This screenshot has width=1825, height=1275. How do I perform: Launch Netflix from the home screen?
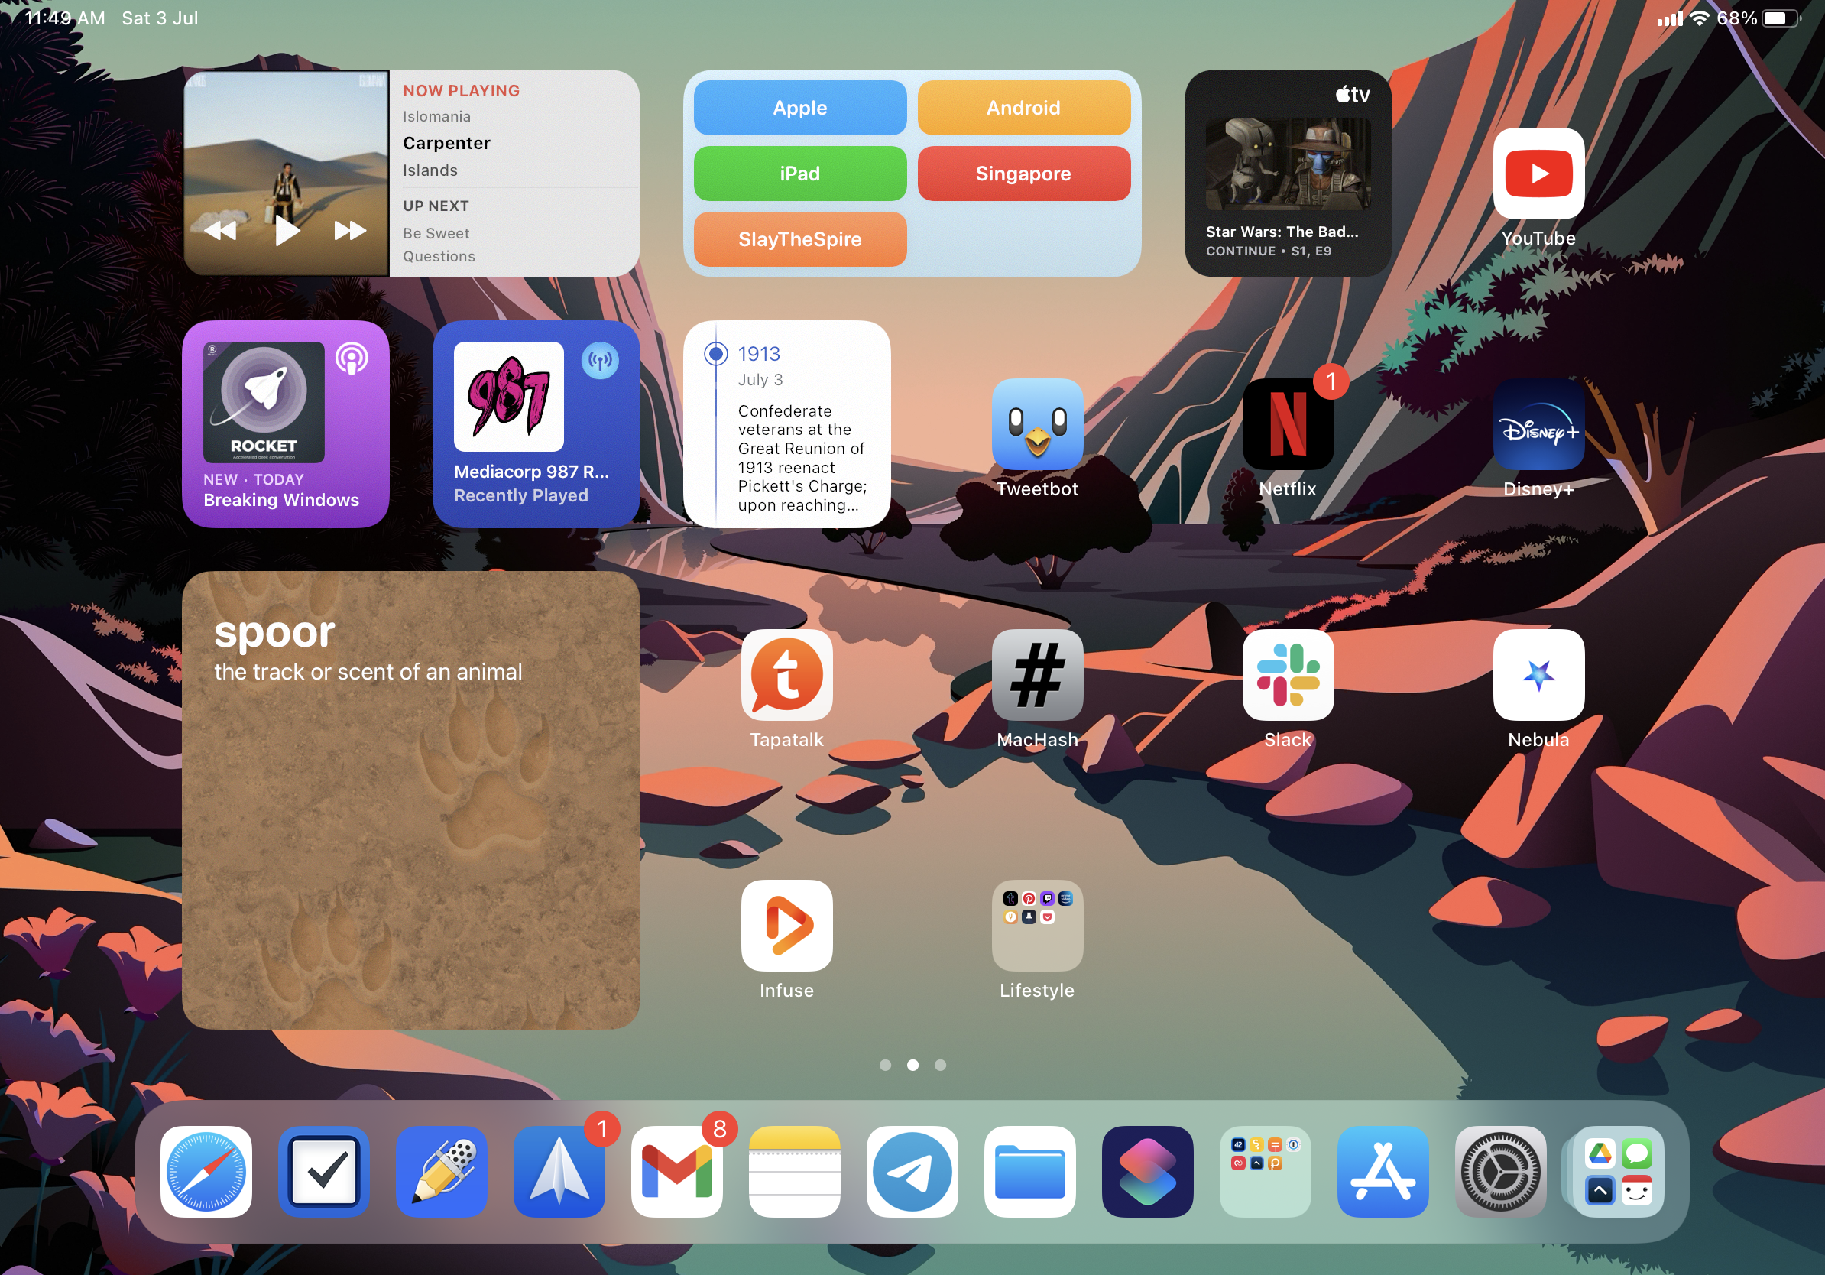tap(1287, 423)
